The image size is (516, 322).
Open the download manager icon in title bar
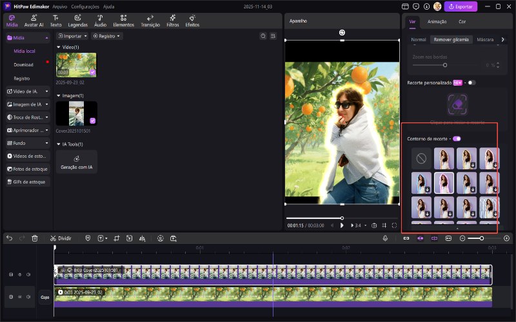coord(426,6)
